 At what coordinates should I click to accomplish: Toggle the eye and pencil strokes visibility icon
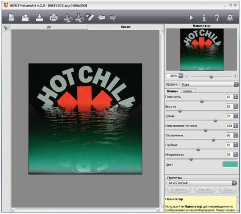coord(90,17)
